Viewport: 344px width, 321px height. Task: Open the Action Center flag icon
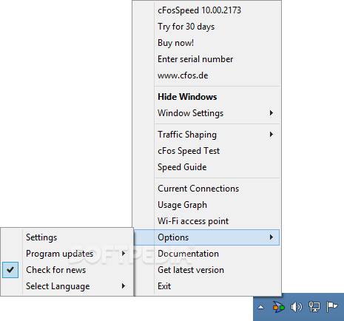(x=331, y=307)
